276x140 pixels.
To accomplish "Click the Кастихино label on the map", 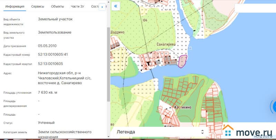I will 183,107.
